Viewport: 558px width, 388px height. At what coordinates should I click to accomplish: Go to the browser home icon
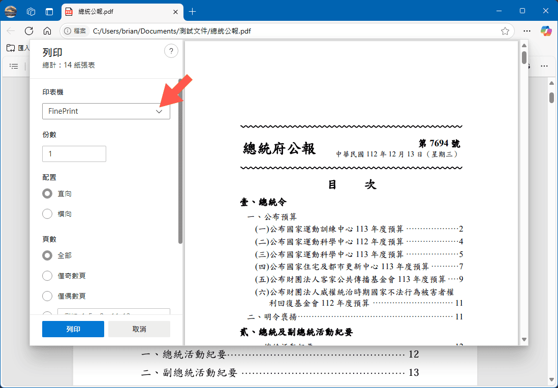(x=47, y=31)
